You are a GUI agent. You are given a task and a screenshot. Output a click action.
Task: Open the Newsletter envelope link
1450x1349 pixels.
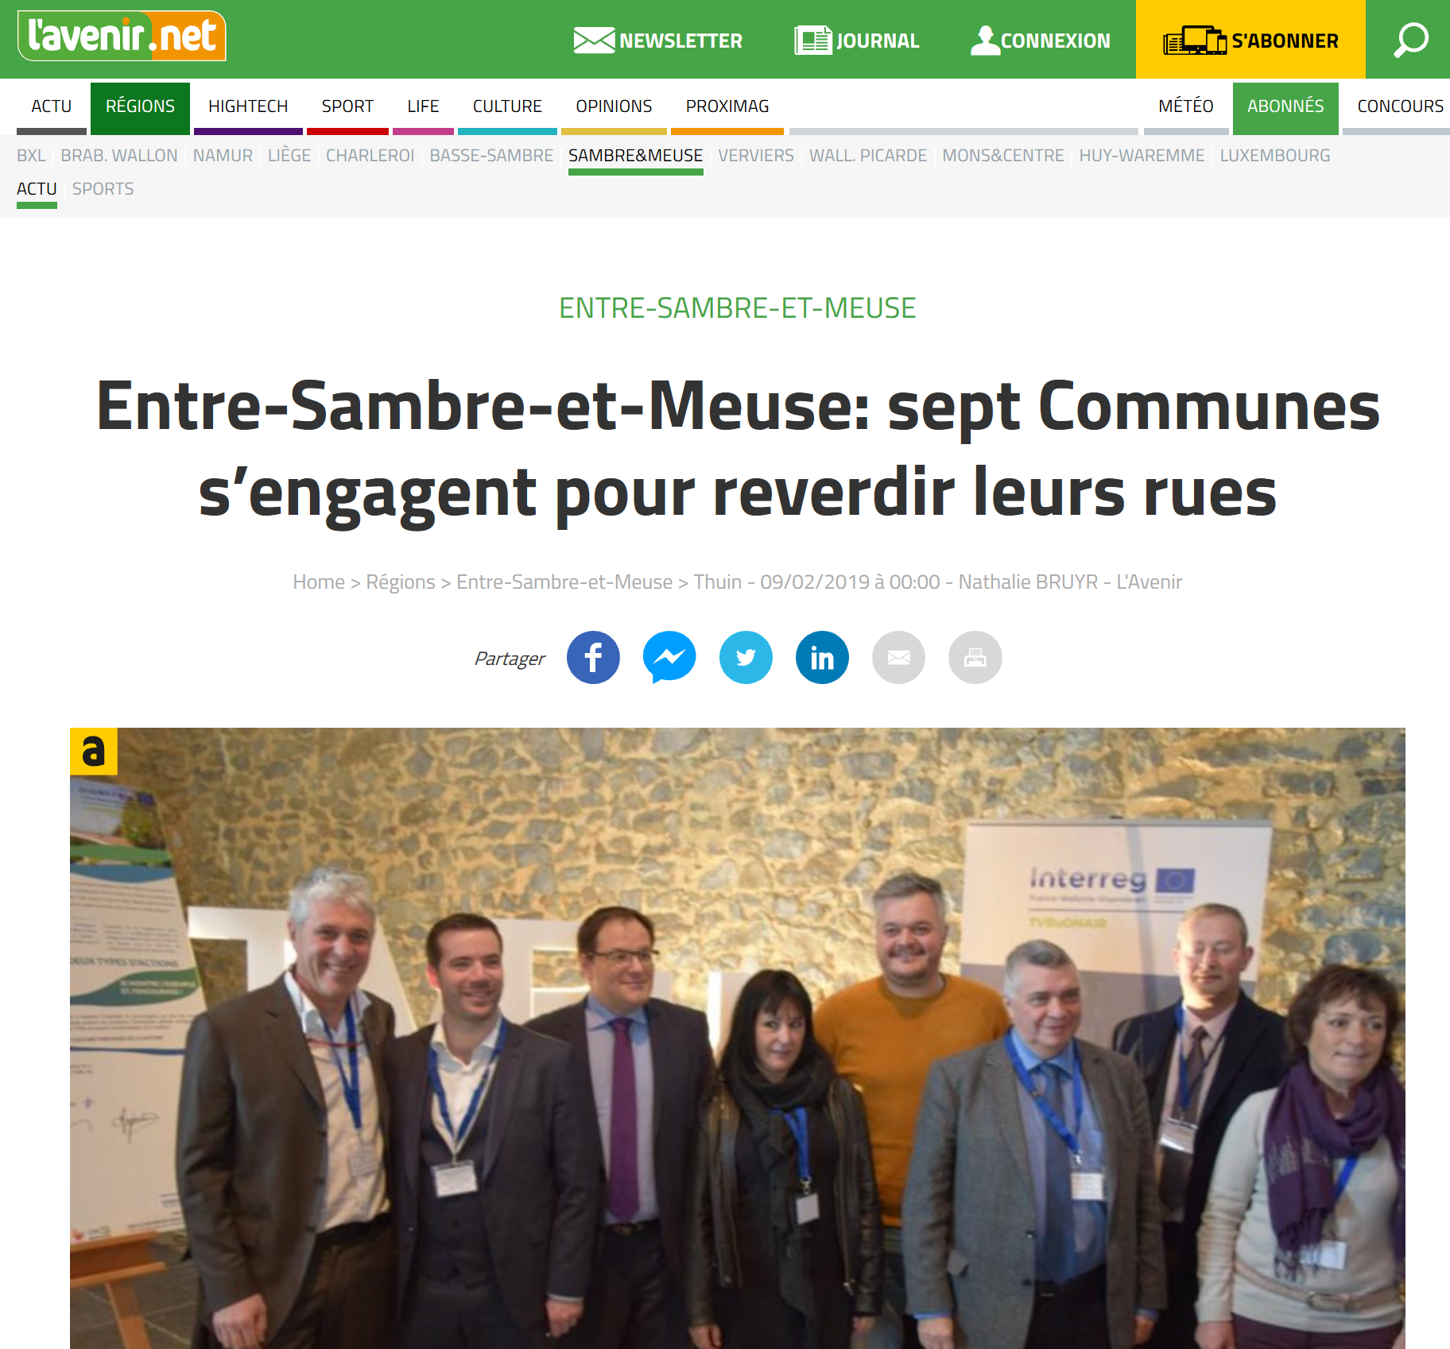(657, 41)
